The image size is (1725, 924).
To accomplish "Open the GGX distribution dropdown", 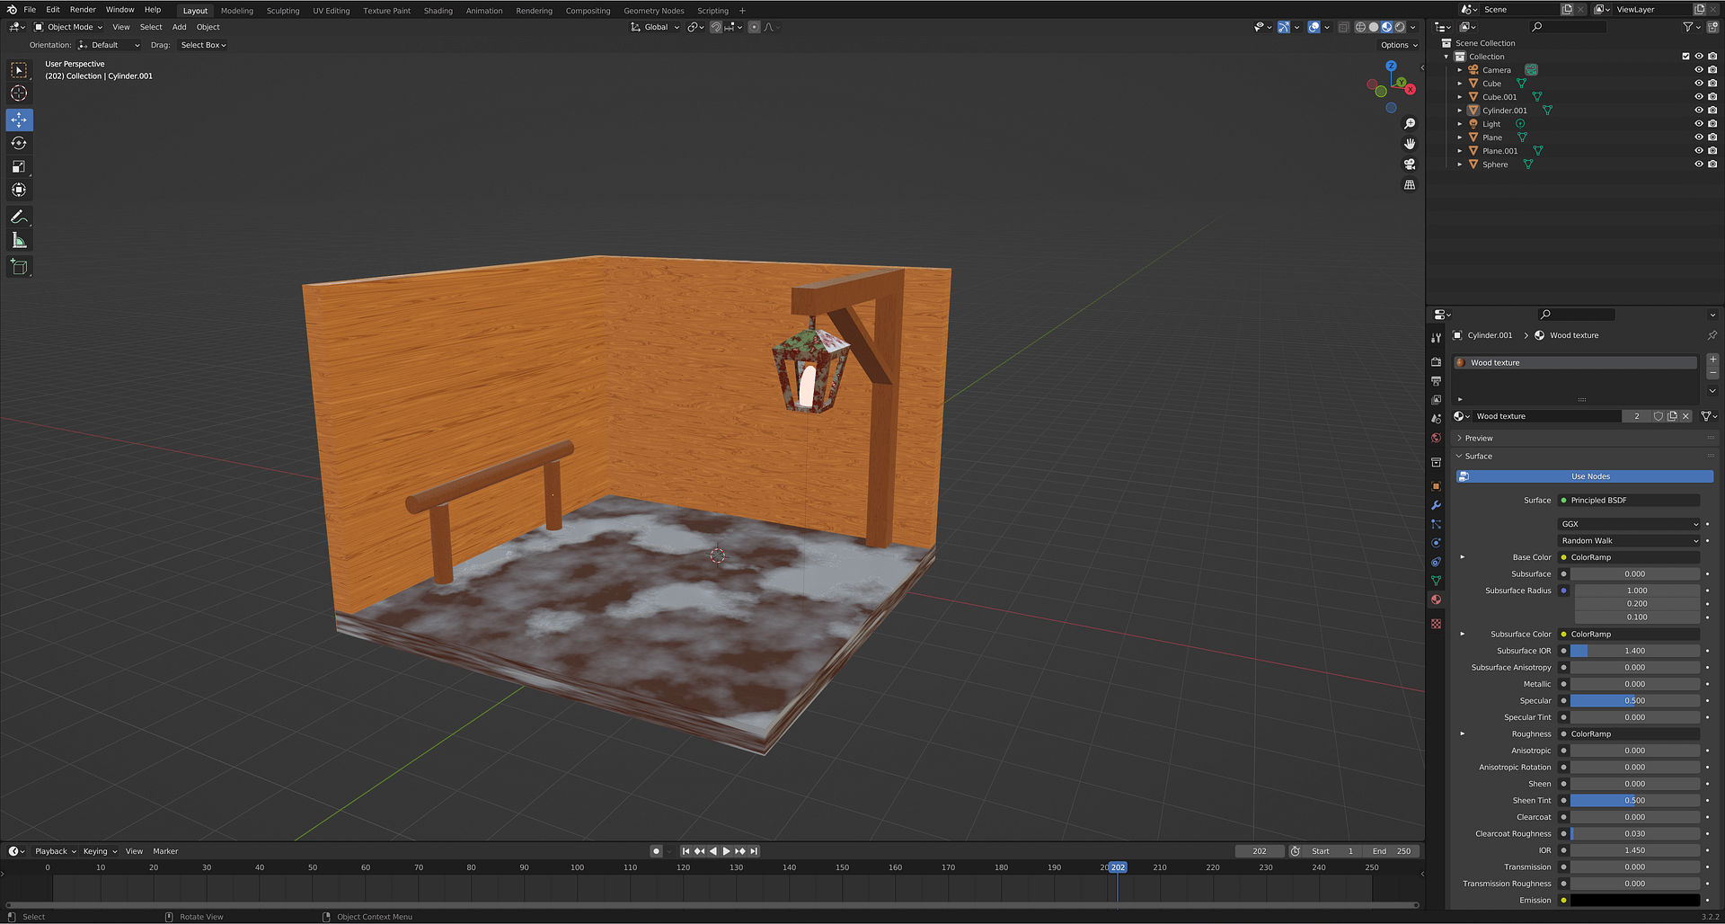I will tap(1629, 524).
